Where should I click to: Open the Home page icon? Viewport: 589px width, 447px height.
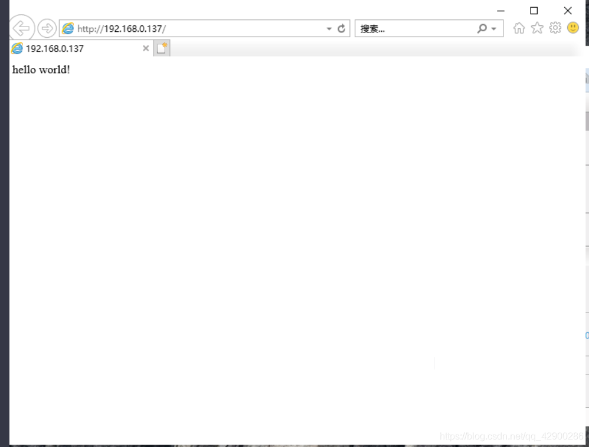[519, 28]
